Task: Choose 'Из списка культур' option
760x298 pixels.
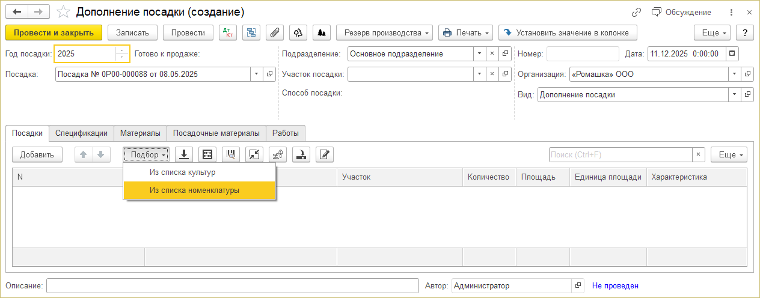Action: 183,172
